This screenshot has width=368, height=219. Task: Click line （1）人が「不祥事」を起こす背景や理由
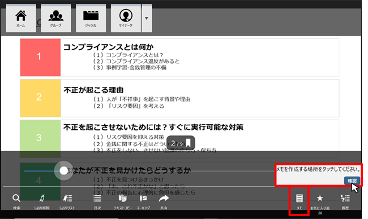click(142, 99)
